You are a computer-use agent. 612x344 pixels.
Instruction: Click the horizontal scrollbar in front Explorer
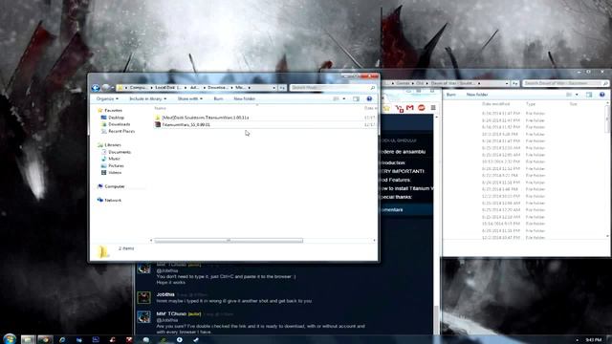pos(229,240)
